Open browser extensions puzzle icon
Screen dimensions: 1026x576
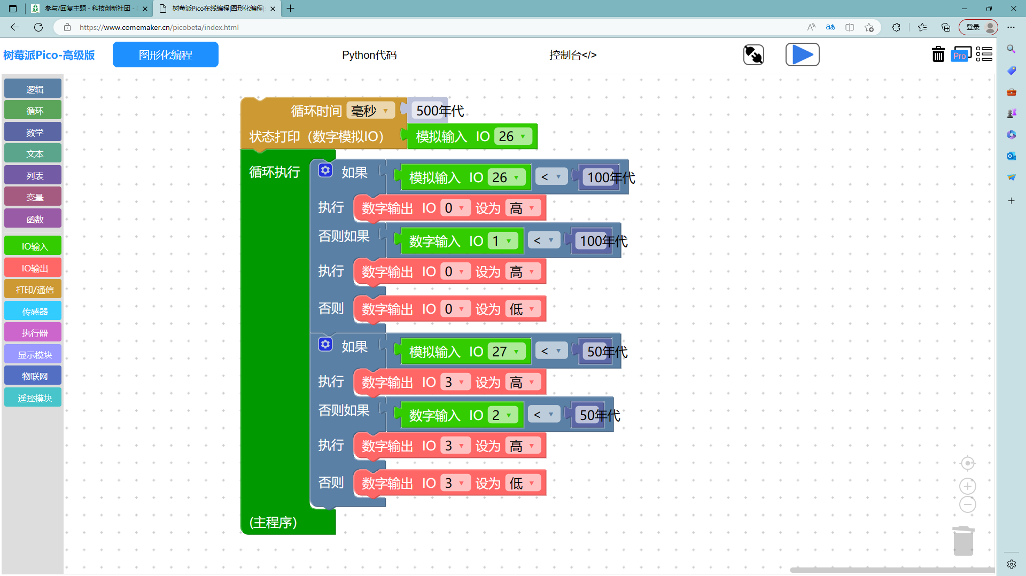[x=896, y=27]
